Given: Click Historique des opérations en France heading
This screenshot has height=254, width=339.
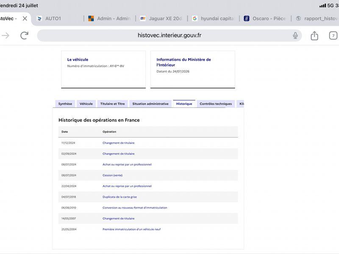Looking at the screenshot, I should point(99,120).
